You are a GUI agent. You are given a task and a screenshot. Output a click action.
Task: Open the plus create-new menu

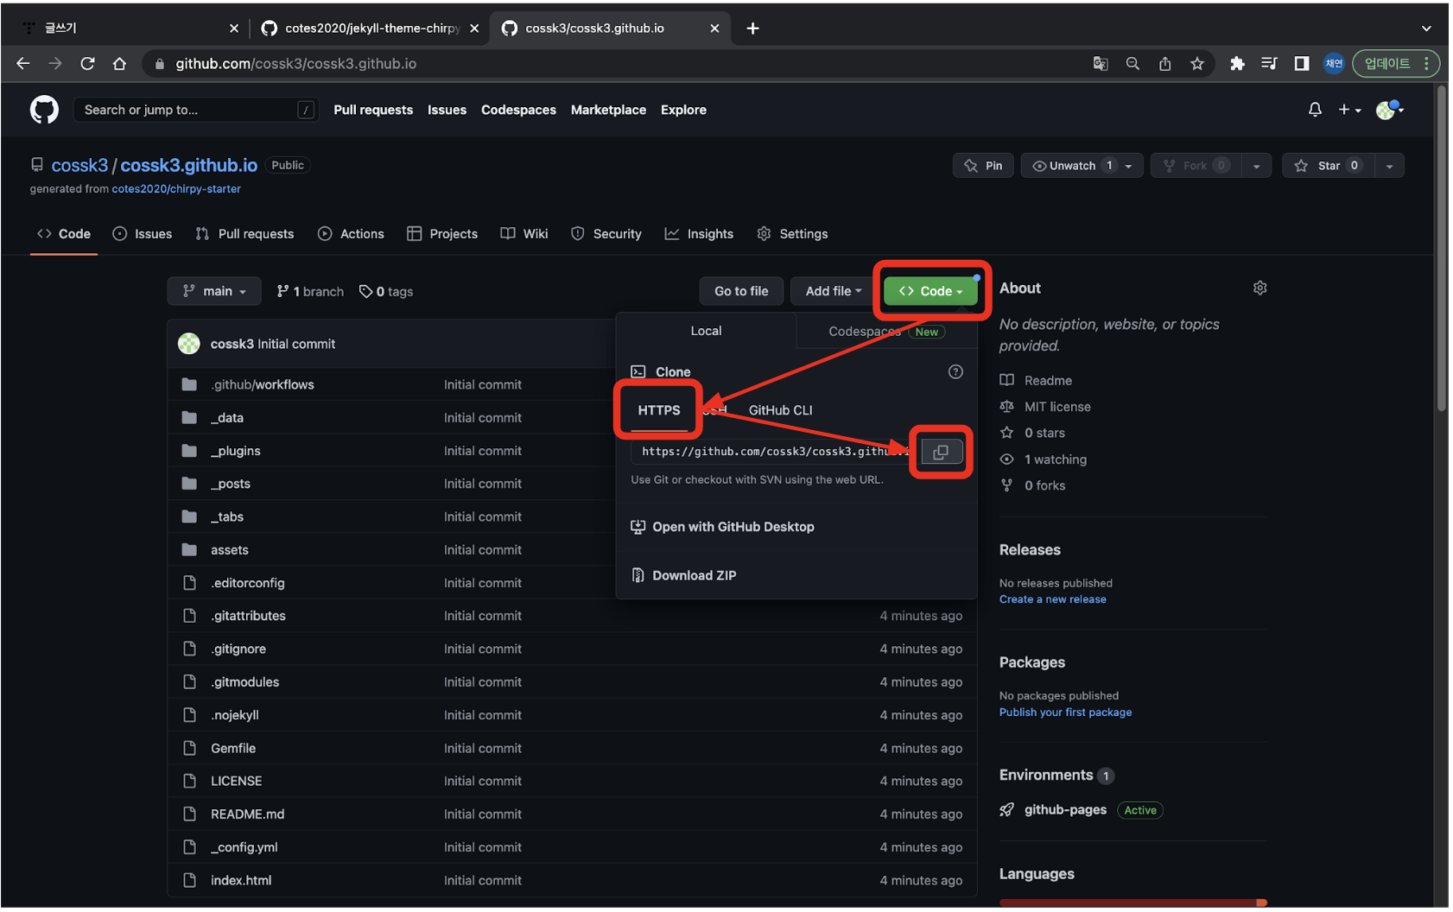(1349, 110)
